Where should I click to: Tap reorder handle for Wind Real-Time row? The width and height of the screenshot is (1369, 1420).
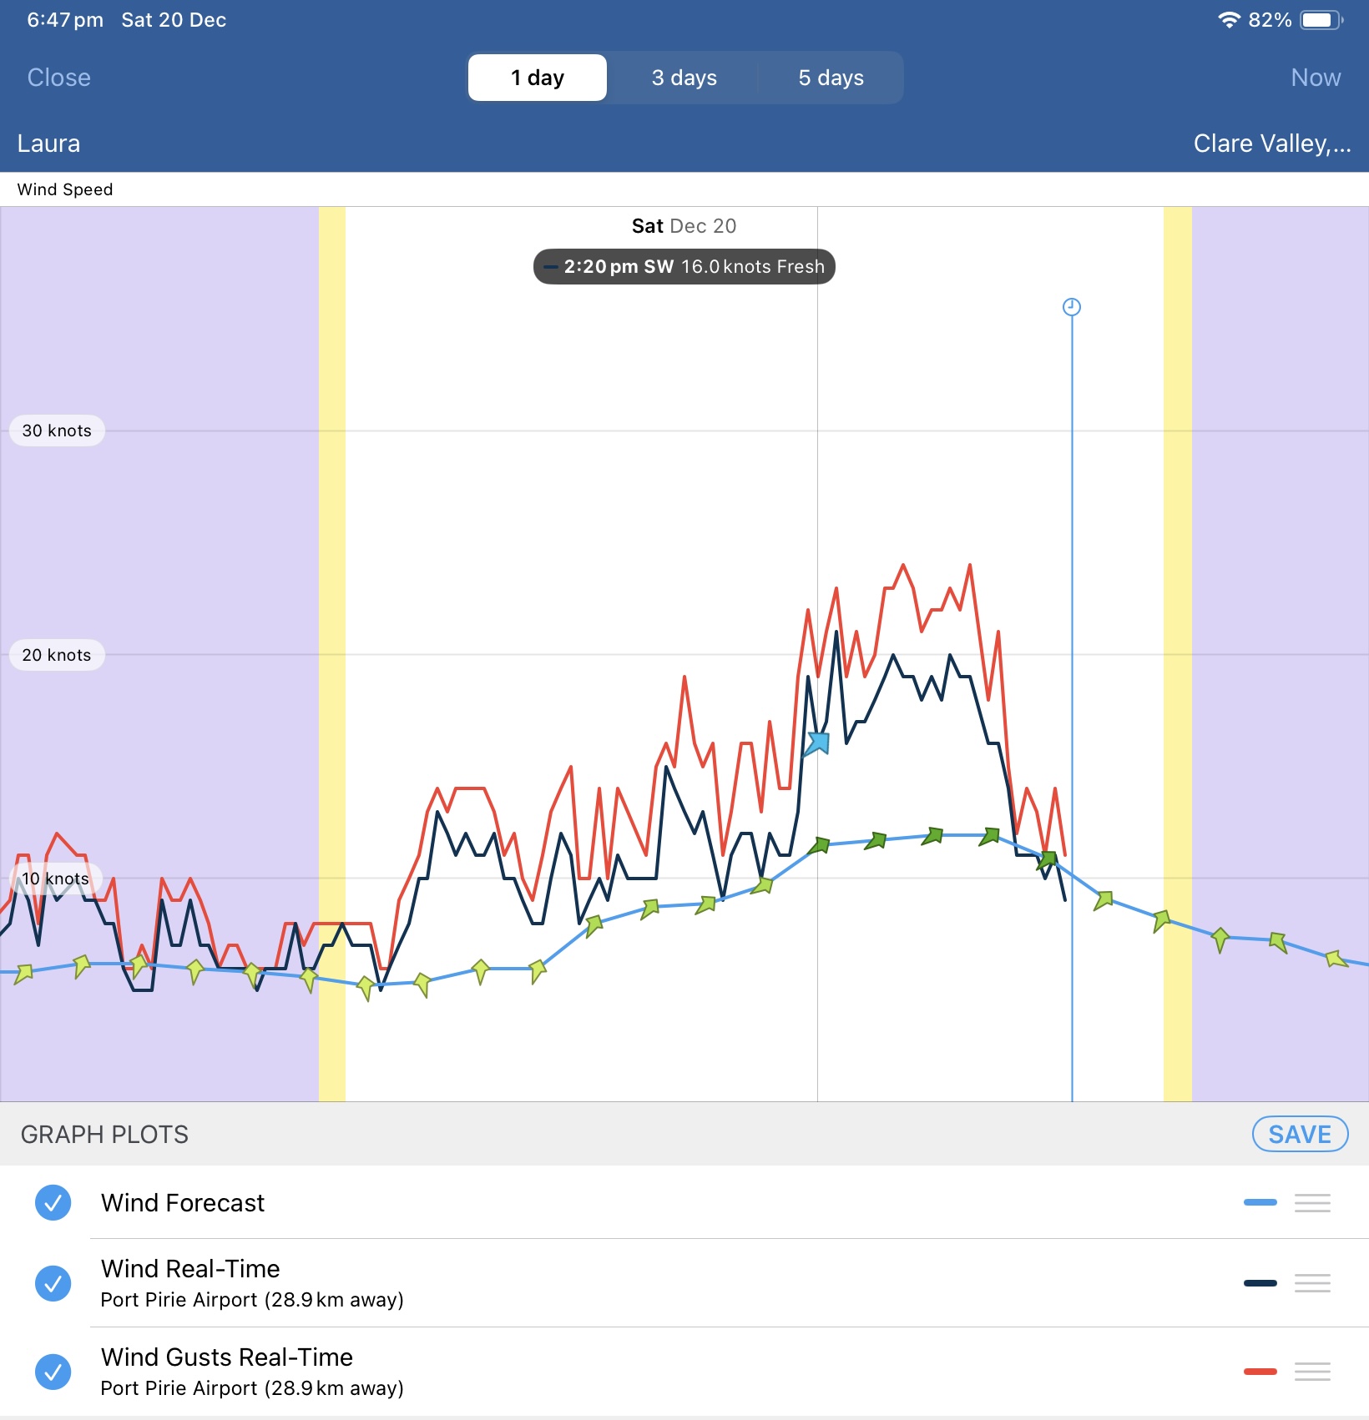point(1312,1283)
